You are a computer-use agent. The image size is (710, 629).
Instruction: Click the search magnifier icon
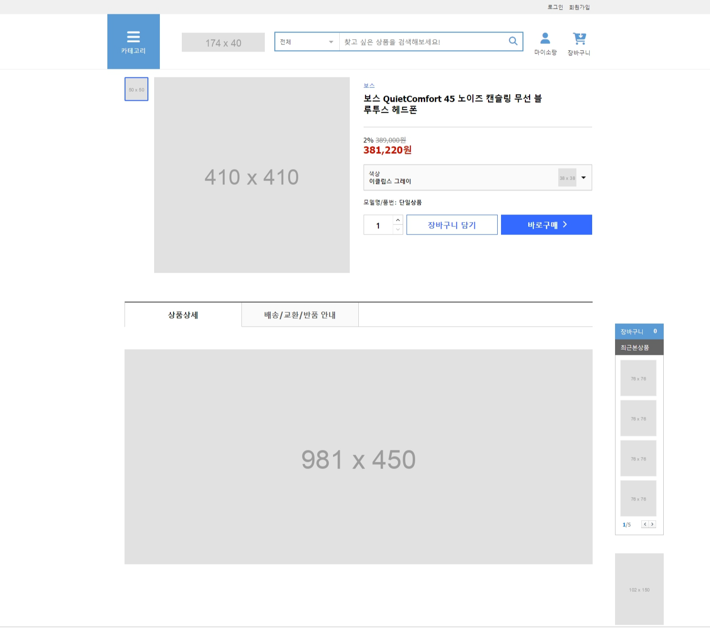pos(513,41)
